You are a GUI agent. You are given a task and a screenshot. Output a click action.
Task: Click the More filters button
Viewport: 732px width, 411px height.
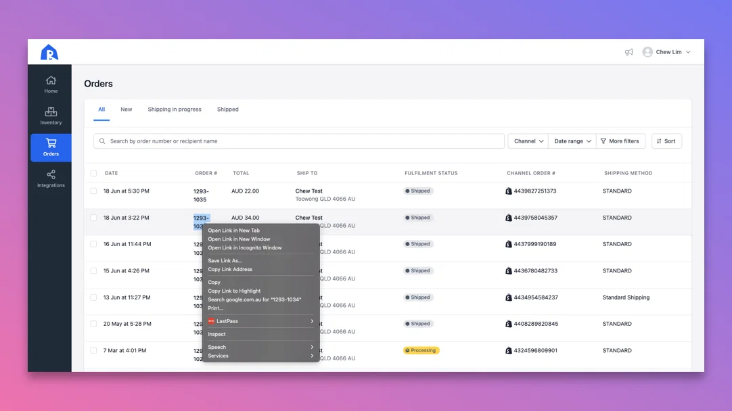click(x=620, y=141)
